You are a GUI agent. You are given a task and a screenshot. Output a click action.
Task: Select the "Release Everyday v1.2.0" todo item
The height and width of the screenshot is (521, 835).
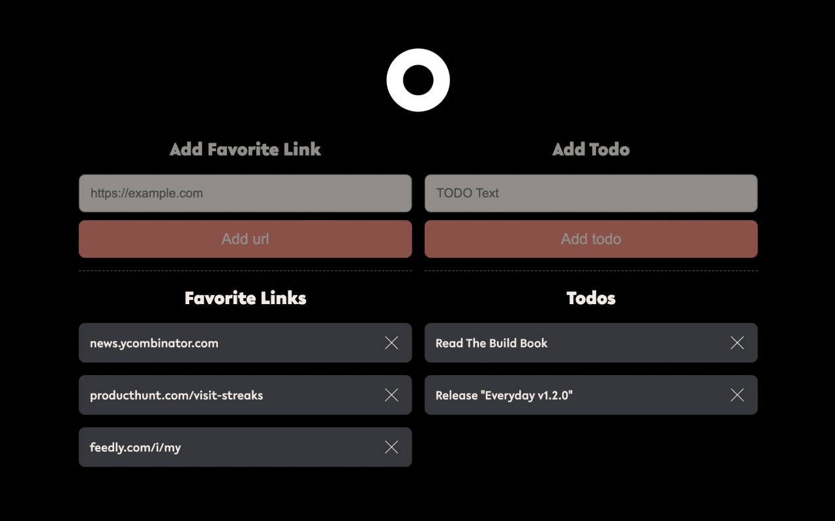504,395
